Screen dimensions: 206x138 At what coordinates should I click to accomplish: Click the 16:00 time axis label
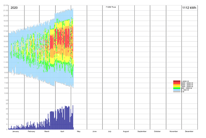pyautogui.click(x=6, y=36)
